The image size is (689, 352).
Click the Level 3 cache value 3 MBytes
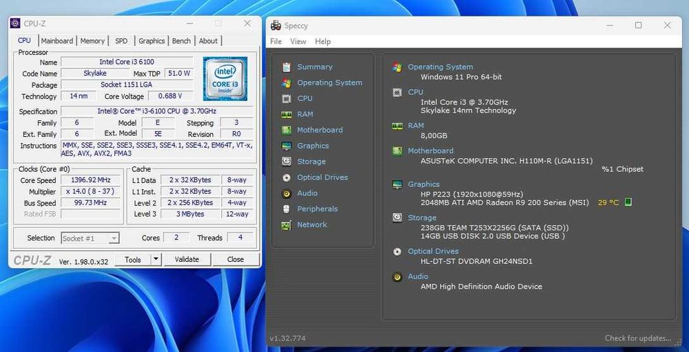[190, 214]
